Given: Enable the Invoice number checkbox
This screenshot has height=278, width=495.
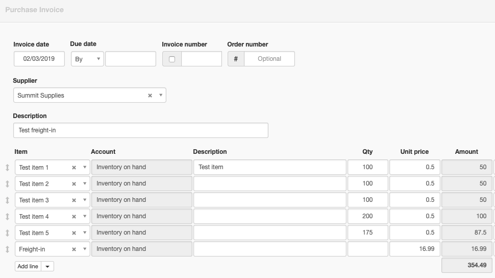Looking at the screenshot, I should 172,59.
